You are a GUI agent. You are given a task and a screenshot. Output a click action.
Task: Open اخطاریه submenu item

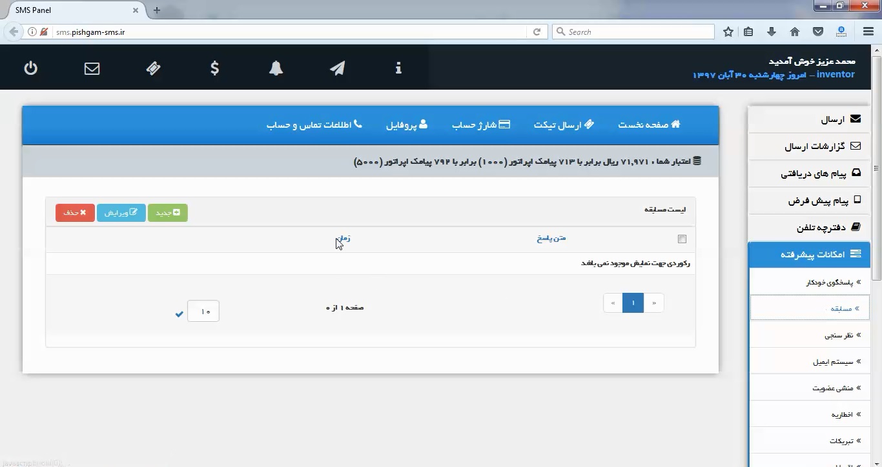pyautogui.click(x=810, y=415)
